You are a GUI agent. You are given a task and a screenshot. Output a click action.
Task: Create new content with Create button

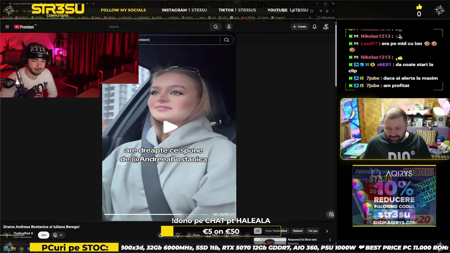[x=300, y=27]
